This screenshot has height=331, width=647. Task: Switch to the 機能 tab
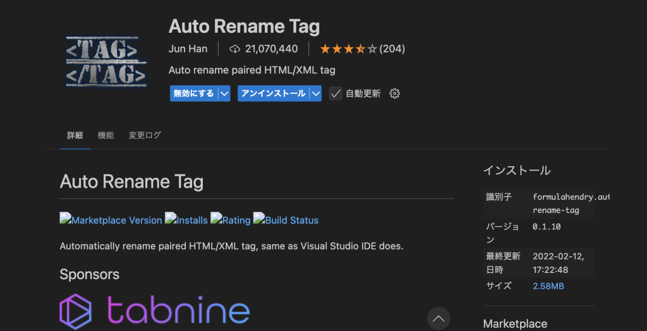click(106, 135)
